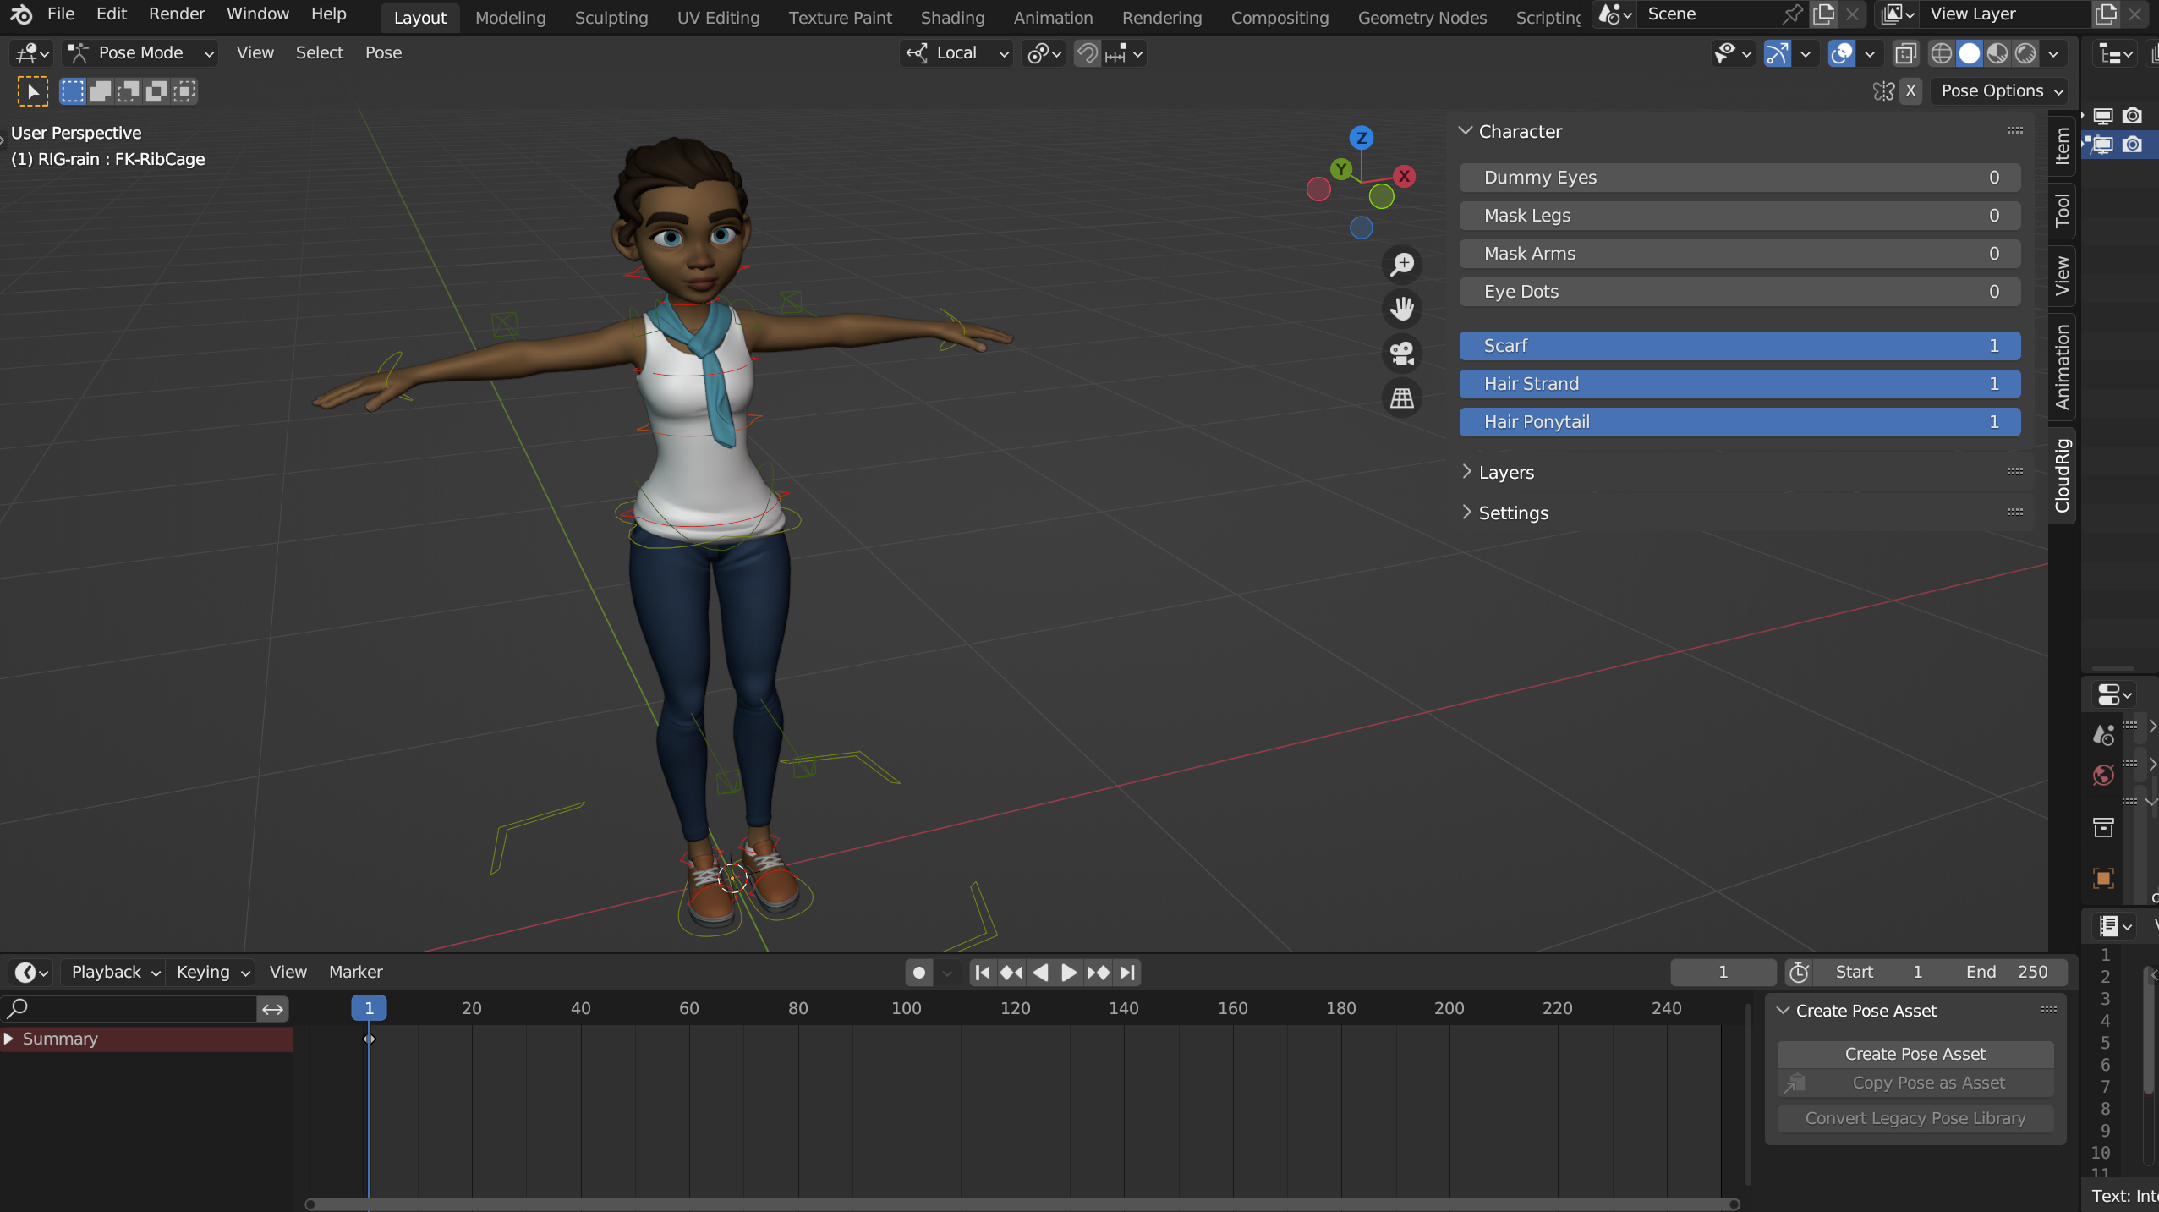The height and width of the screenshot is (1212, 2159).
Task: Click the green Y axis gizmo ball
Action: tap(1340, 169)
